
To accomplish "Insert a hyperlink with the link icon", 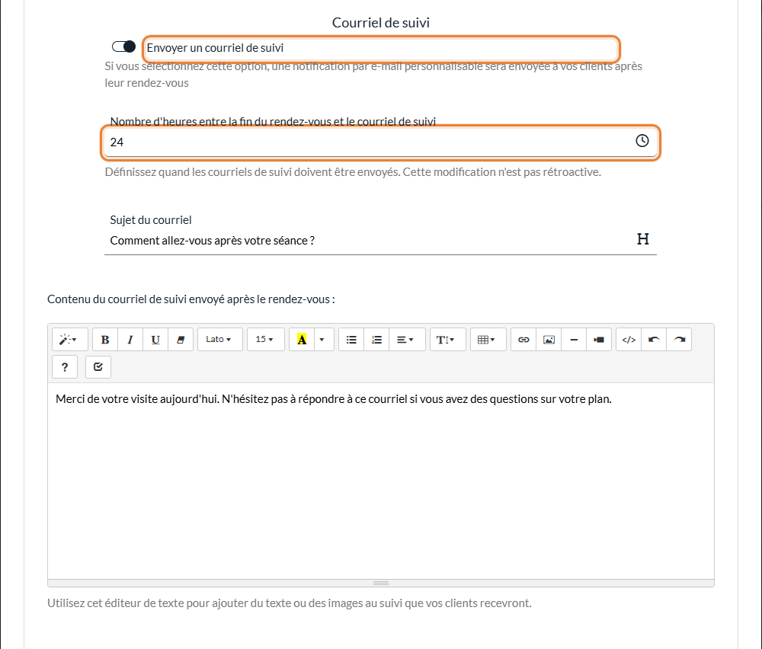I will [x=523, y=340].
